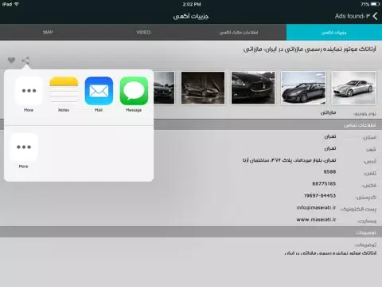
Task: Tap the 2:02 PM clock
Action: pos(192,4)
